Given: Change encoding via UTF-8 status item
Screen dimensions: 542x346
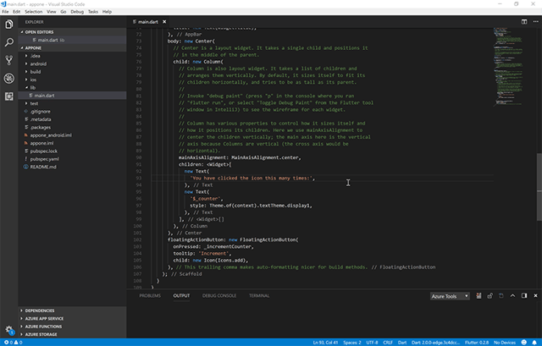Looking at the screenshot, I should [x=372, y=343].
